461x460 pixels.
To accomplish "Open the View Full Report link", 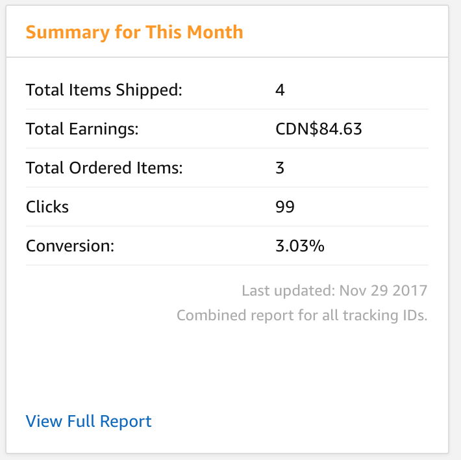I will point(88,421).
